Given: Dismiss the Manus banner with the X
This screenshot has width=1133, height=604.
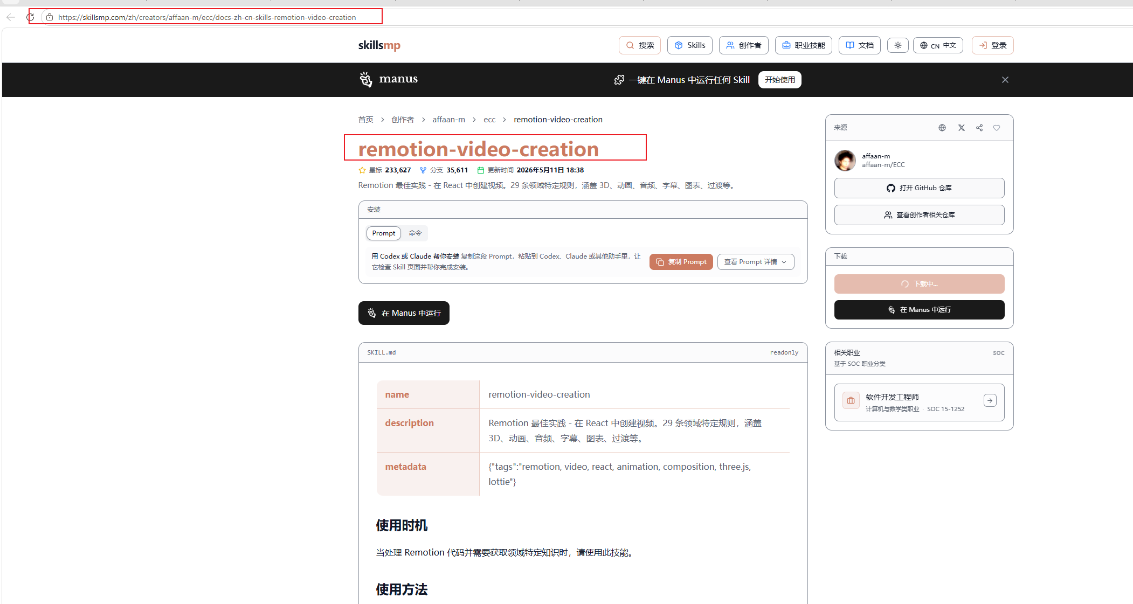Looking at the screenshot, I should click(x=1005, y=80).
